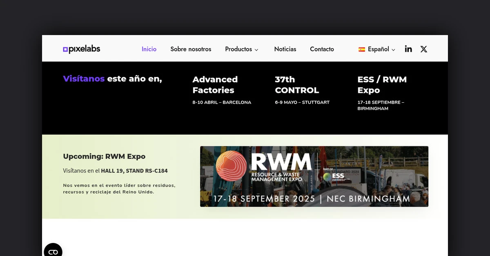This screenshot has height=256, width=490.
Task: Open the LinkedIn profile icon
Action: (408, 49)
